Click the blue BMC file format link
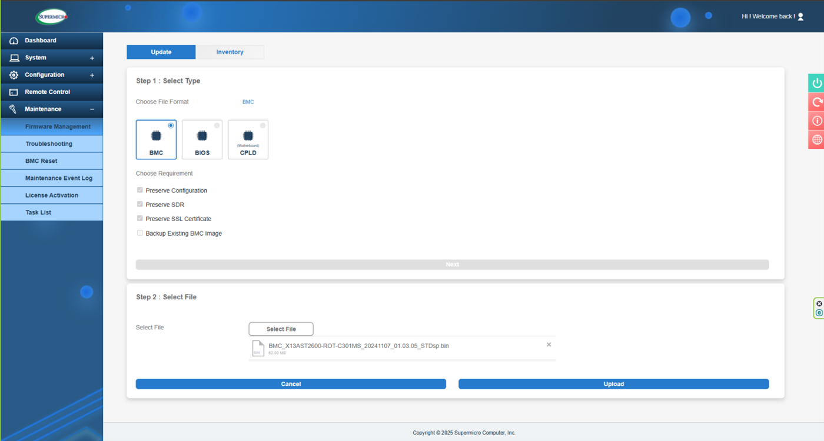824x441 pixels. pos(248,102)
